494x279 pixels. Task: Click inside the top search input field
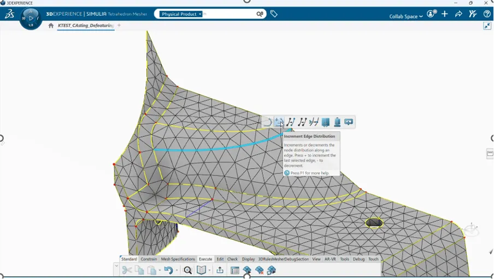(230, 14)
